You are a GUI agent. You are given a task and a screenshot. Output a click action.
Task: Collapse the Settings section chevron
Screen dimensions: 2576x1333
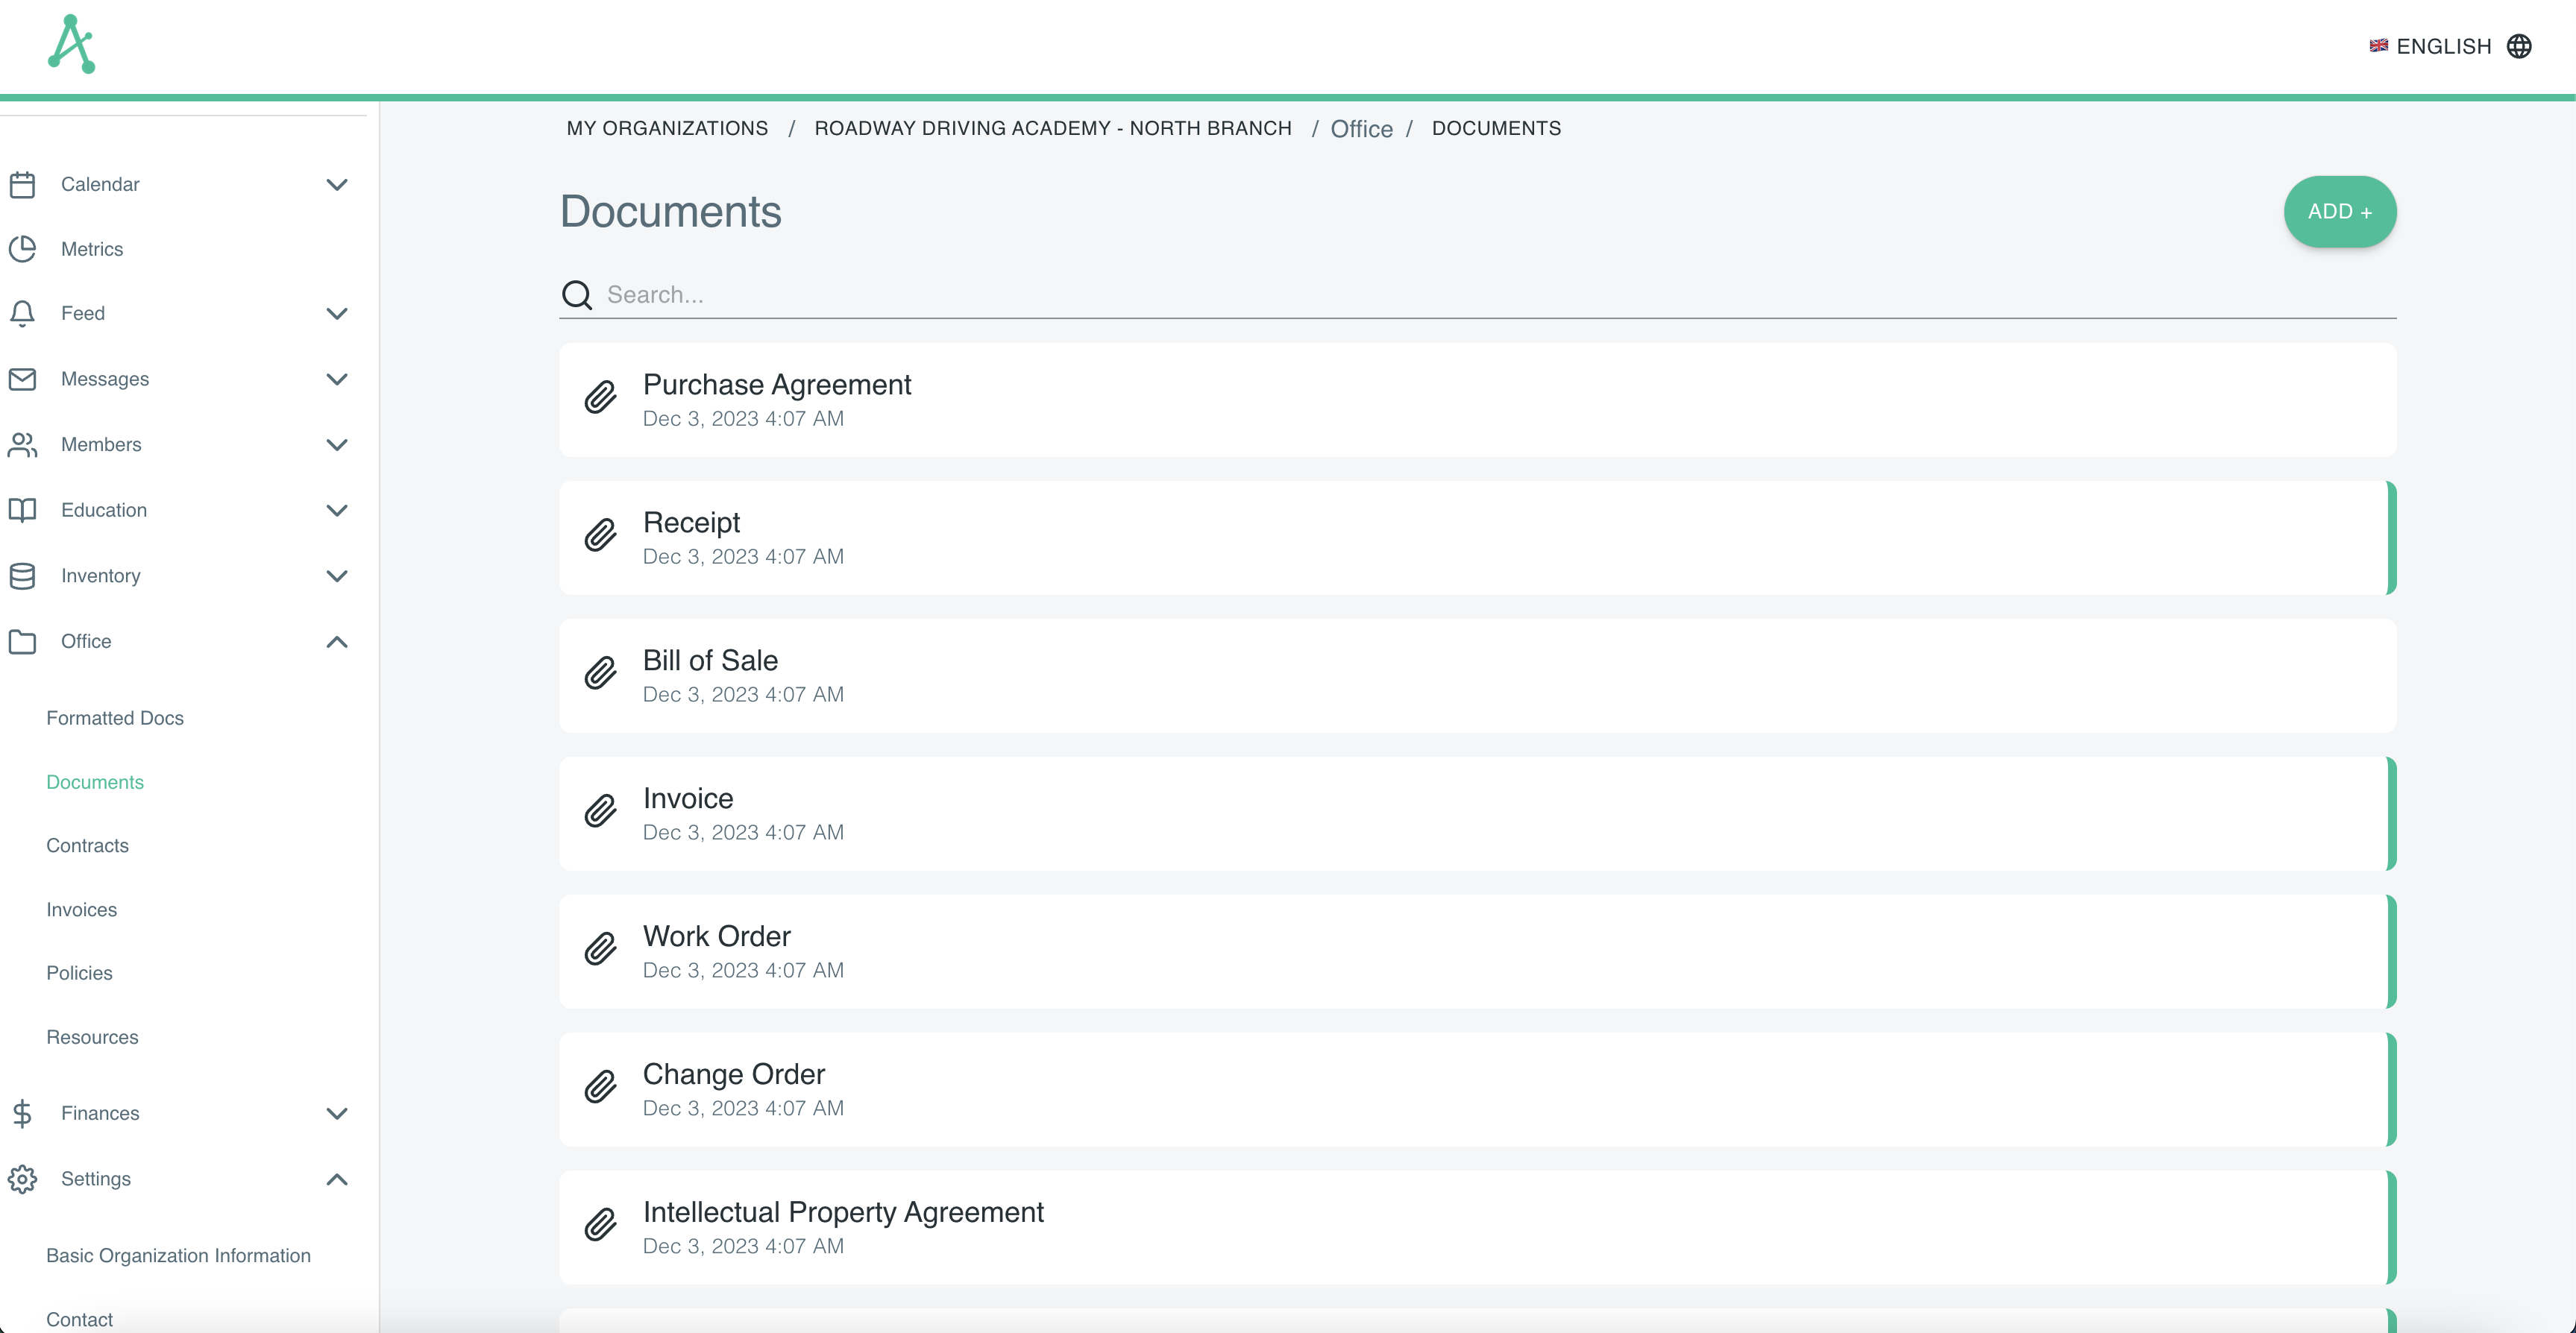[337, 1179]
